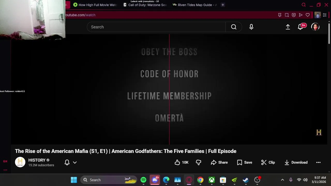Like the video with thumbs up

coord(182,162)
